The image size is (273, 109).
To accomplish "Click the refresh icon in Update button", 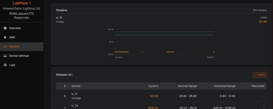I will tap(256, 75).
